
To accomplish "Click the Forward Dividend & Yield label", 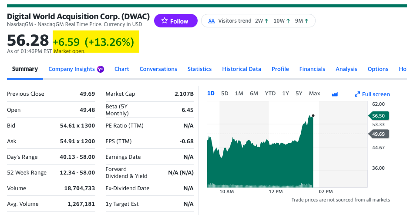I will click(126, 172).
